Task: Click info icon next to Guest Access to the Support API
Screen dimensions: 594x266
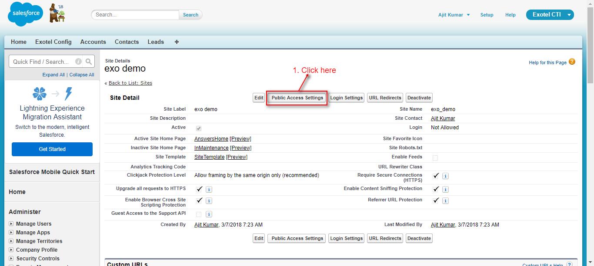Action: pyautogui.click(x=209, y=214)
